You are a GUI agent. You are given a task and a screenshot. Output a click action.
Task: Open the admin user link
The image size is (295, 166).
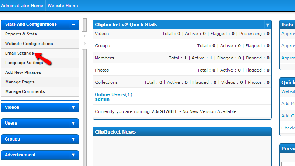[102, 99]
